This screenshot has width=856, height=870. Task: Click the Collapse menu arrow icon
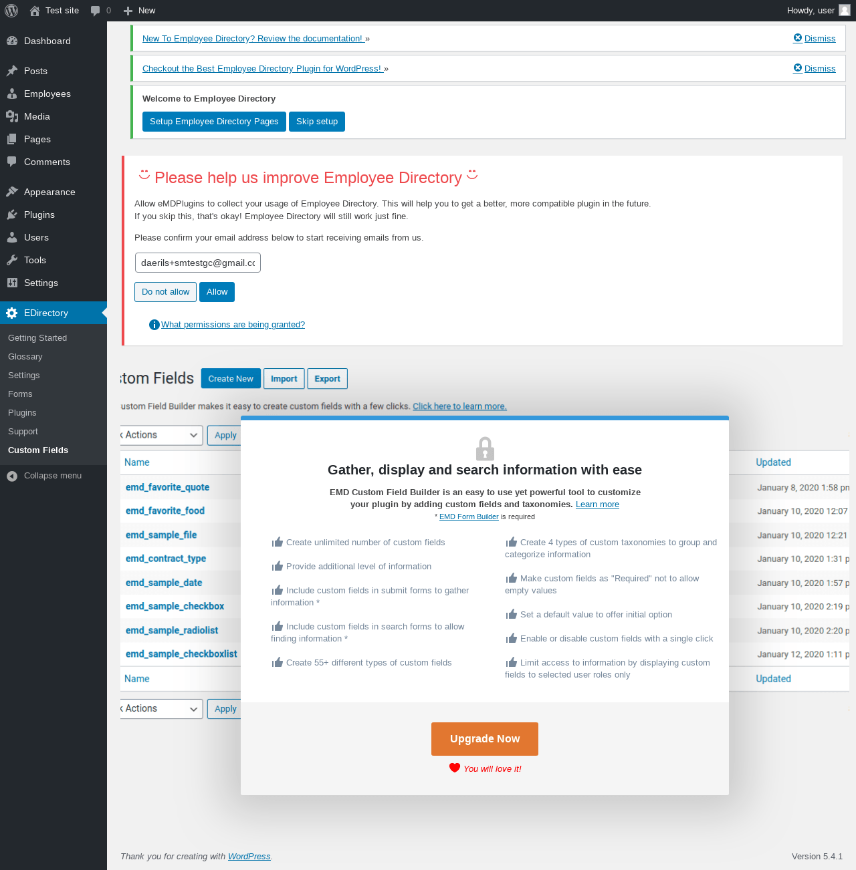12,476
